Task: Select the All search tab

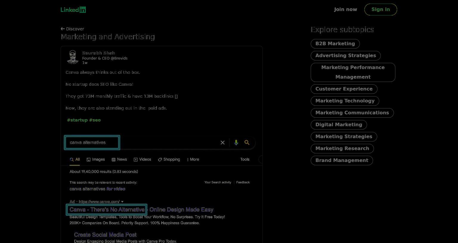Action: [x=75, y=160]
